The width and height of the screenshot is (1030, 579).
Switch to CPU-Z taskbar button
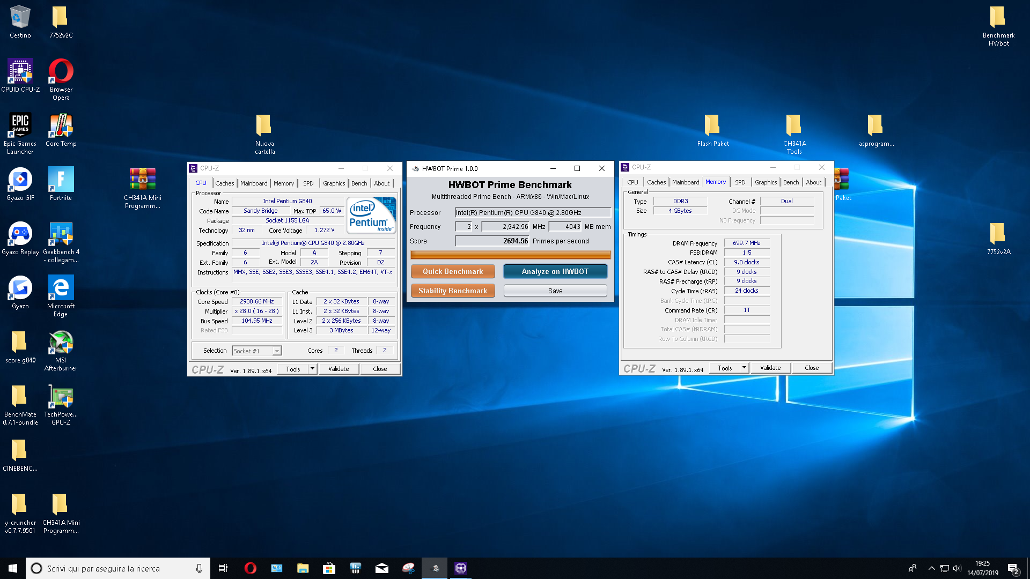(x=461, y=568)
